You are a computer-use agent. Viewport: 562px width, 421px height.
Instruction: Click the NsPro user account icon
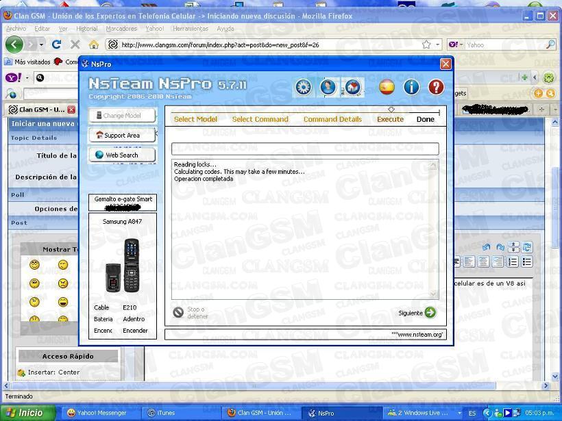328,87
